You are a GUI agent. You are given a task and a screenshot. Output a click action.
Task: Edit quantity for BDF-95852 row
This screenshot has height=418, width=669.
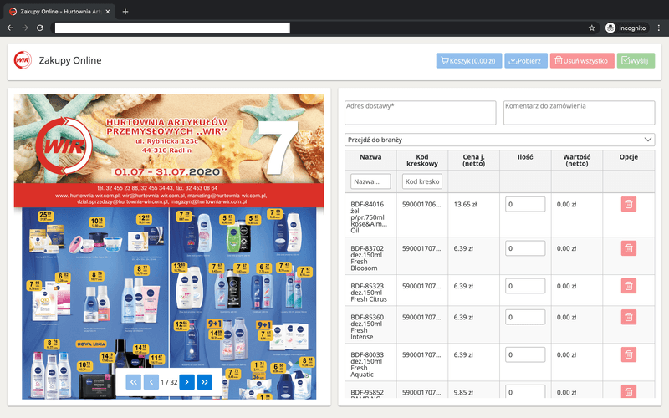(x=525, y=391)
